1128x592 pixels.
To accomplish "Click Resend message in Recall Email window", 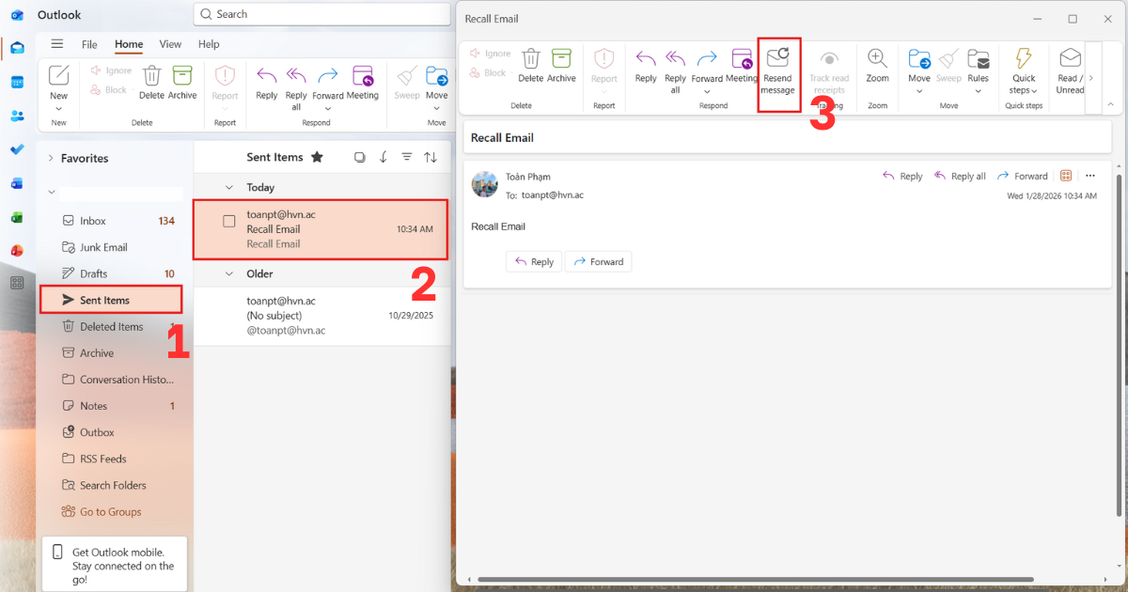I will [x=778, y=71].
